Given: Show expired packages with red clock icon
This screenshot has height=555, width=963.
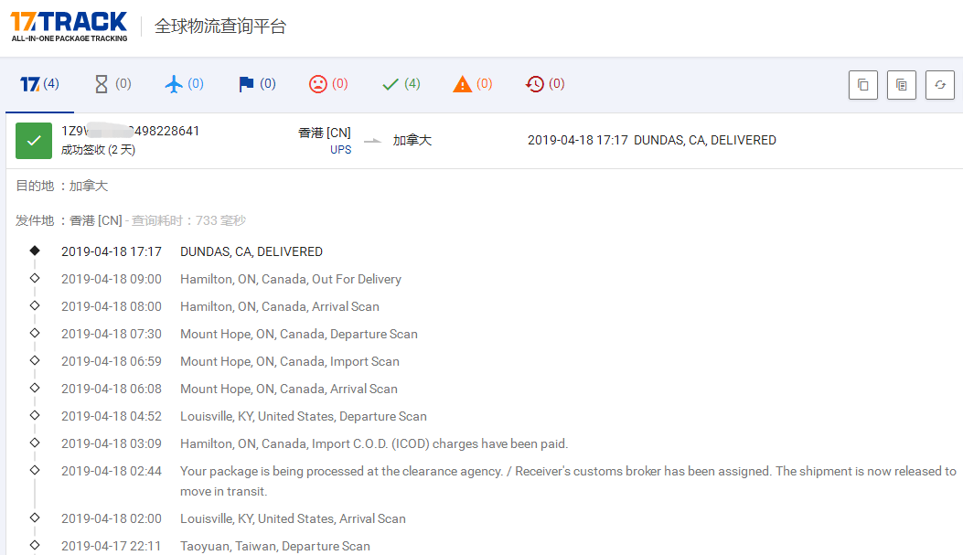Looking at the screenshot, I should [544, 84].
